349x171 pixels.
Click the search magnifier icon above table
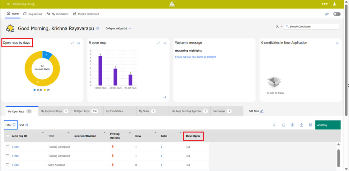(x=274, y=125)
